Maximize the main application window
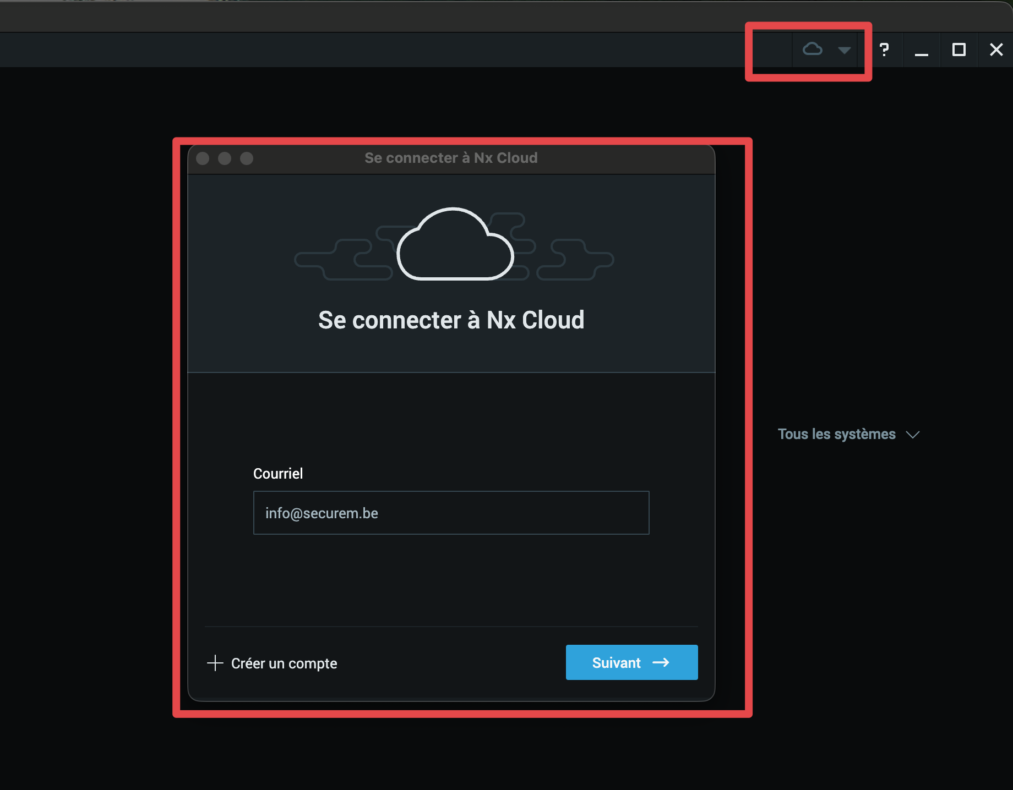Image resolution: width=1013 pixels, height=790 pixels. point(959,50)
